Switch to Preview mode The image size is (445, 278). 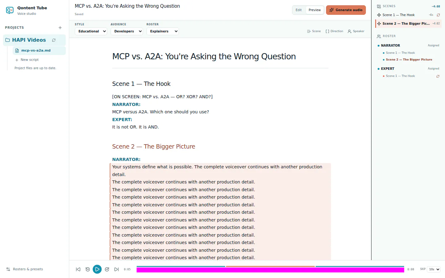[x=315, y=10]
